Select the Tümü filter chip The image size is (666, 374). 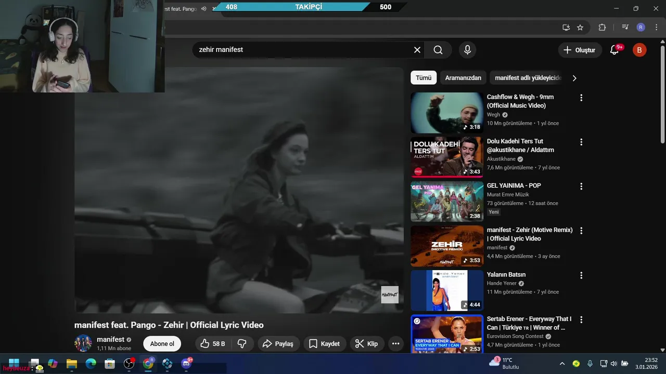click(x=424, y=78)
